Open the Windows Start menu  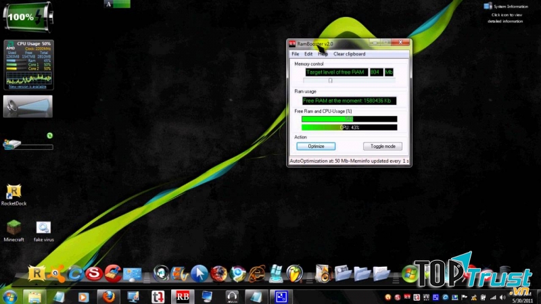click(x=9, y=297)
